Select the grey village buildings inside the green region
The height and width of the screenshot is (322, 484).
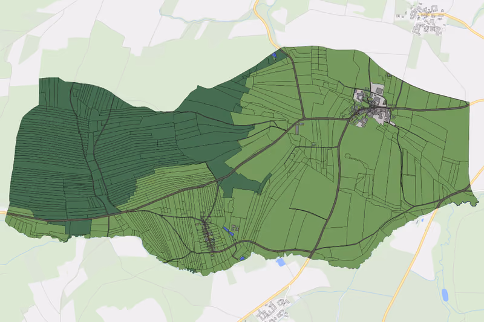[374, 107]
